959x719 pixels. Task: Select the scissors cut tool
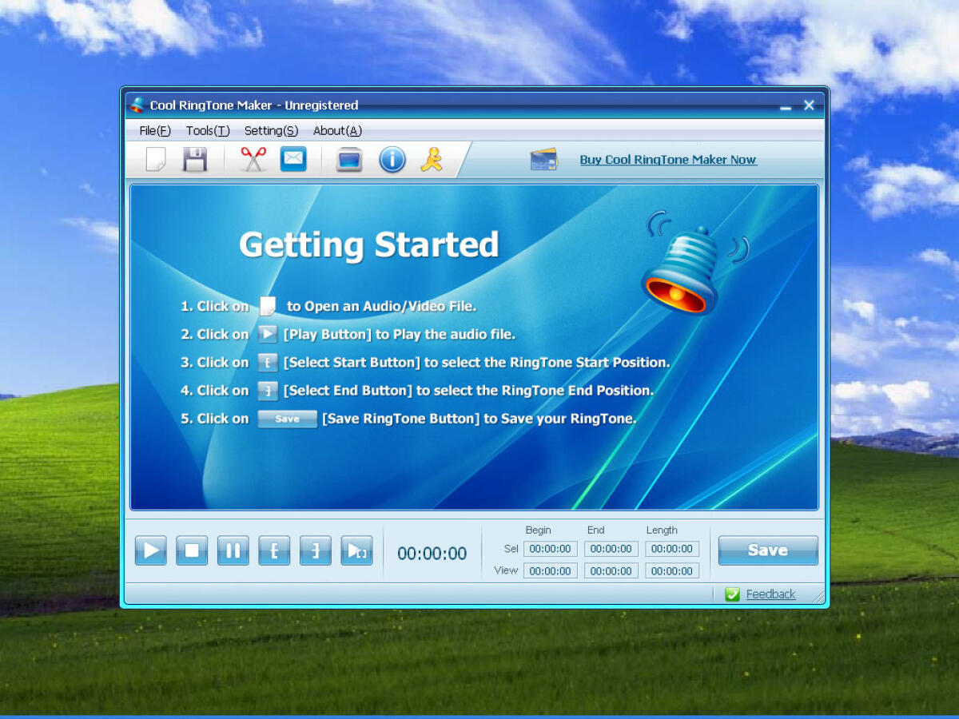pos(253,160)
